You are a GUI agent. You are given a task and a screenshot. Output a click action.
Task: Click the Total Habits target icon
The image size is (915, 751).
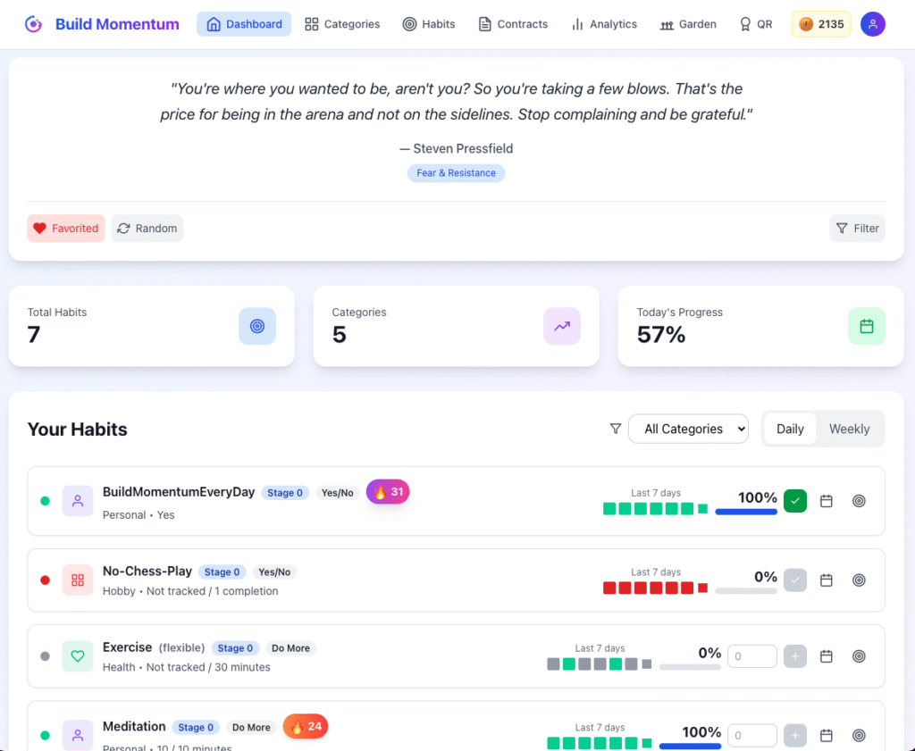point(257,326)
